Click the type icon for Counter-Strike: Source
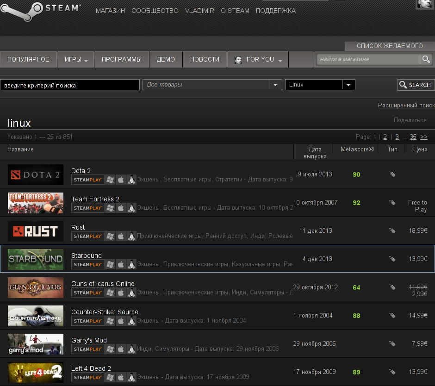This screenshot has height=386, width=435. [392, 315]
